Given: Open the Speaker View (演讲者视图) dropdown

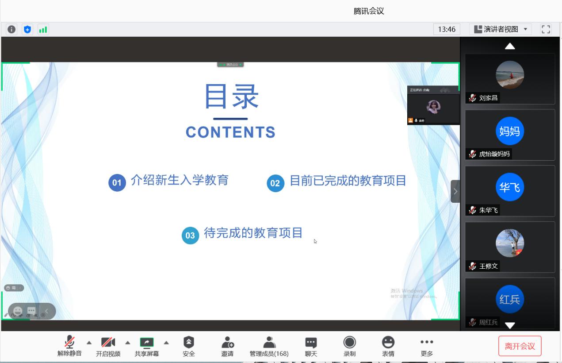Looking at the screenshot, I should (501, 30).
